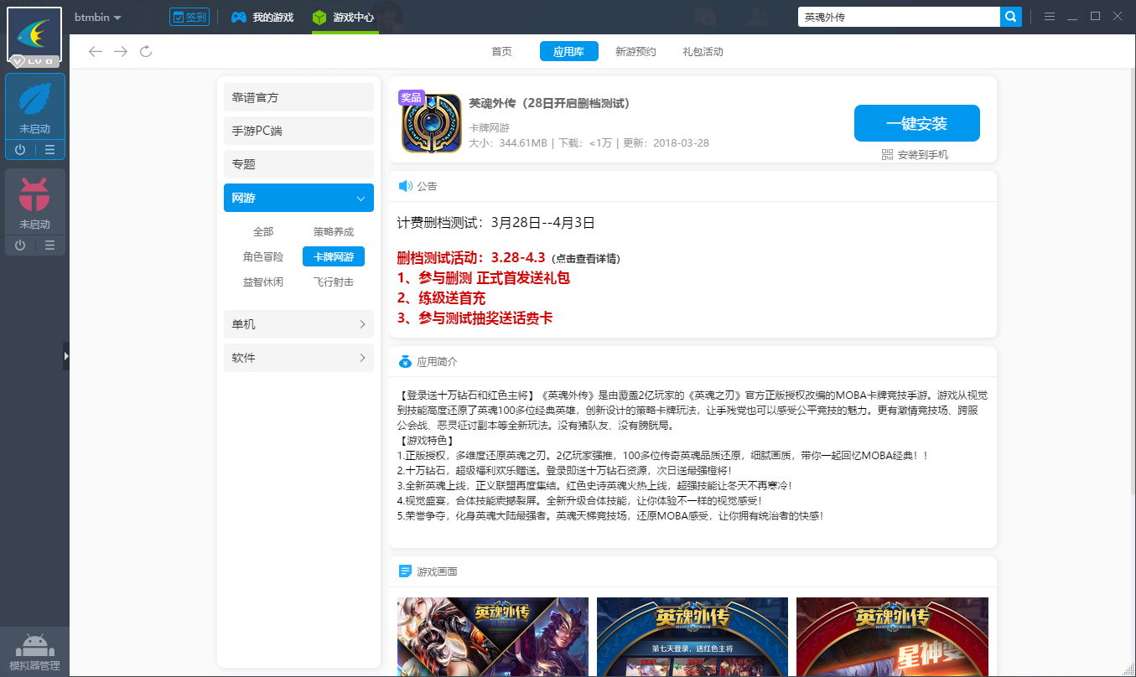Switch to the 我的游戏 tab

(x=262, y=17)
